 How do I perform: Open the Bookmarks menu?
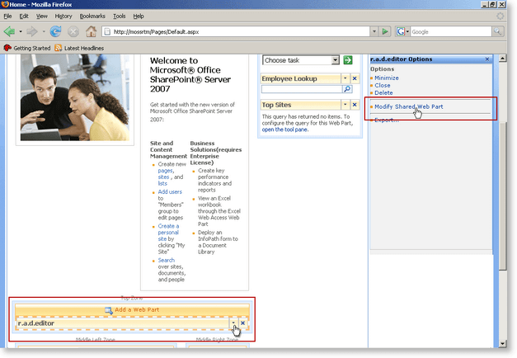92,16
